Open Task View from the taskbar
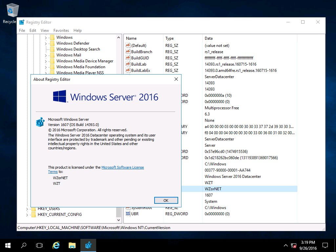Image resolution: width=336 pixels, height=252 pixels. coord(39,245)
